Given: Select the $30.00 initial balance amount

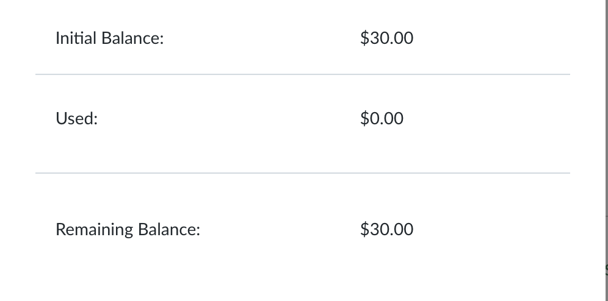Looking at the screenshot, I should pos(386,38).
